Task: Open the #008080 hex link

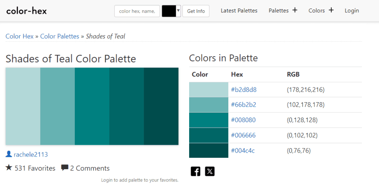Action: click(x=243, y=120)
